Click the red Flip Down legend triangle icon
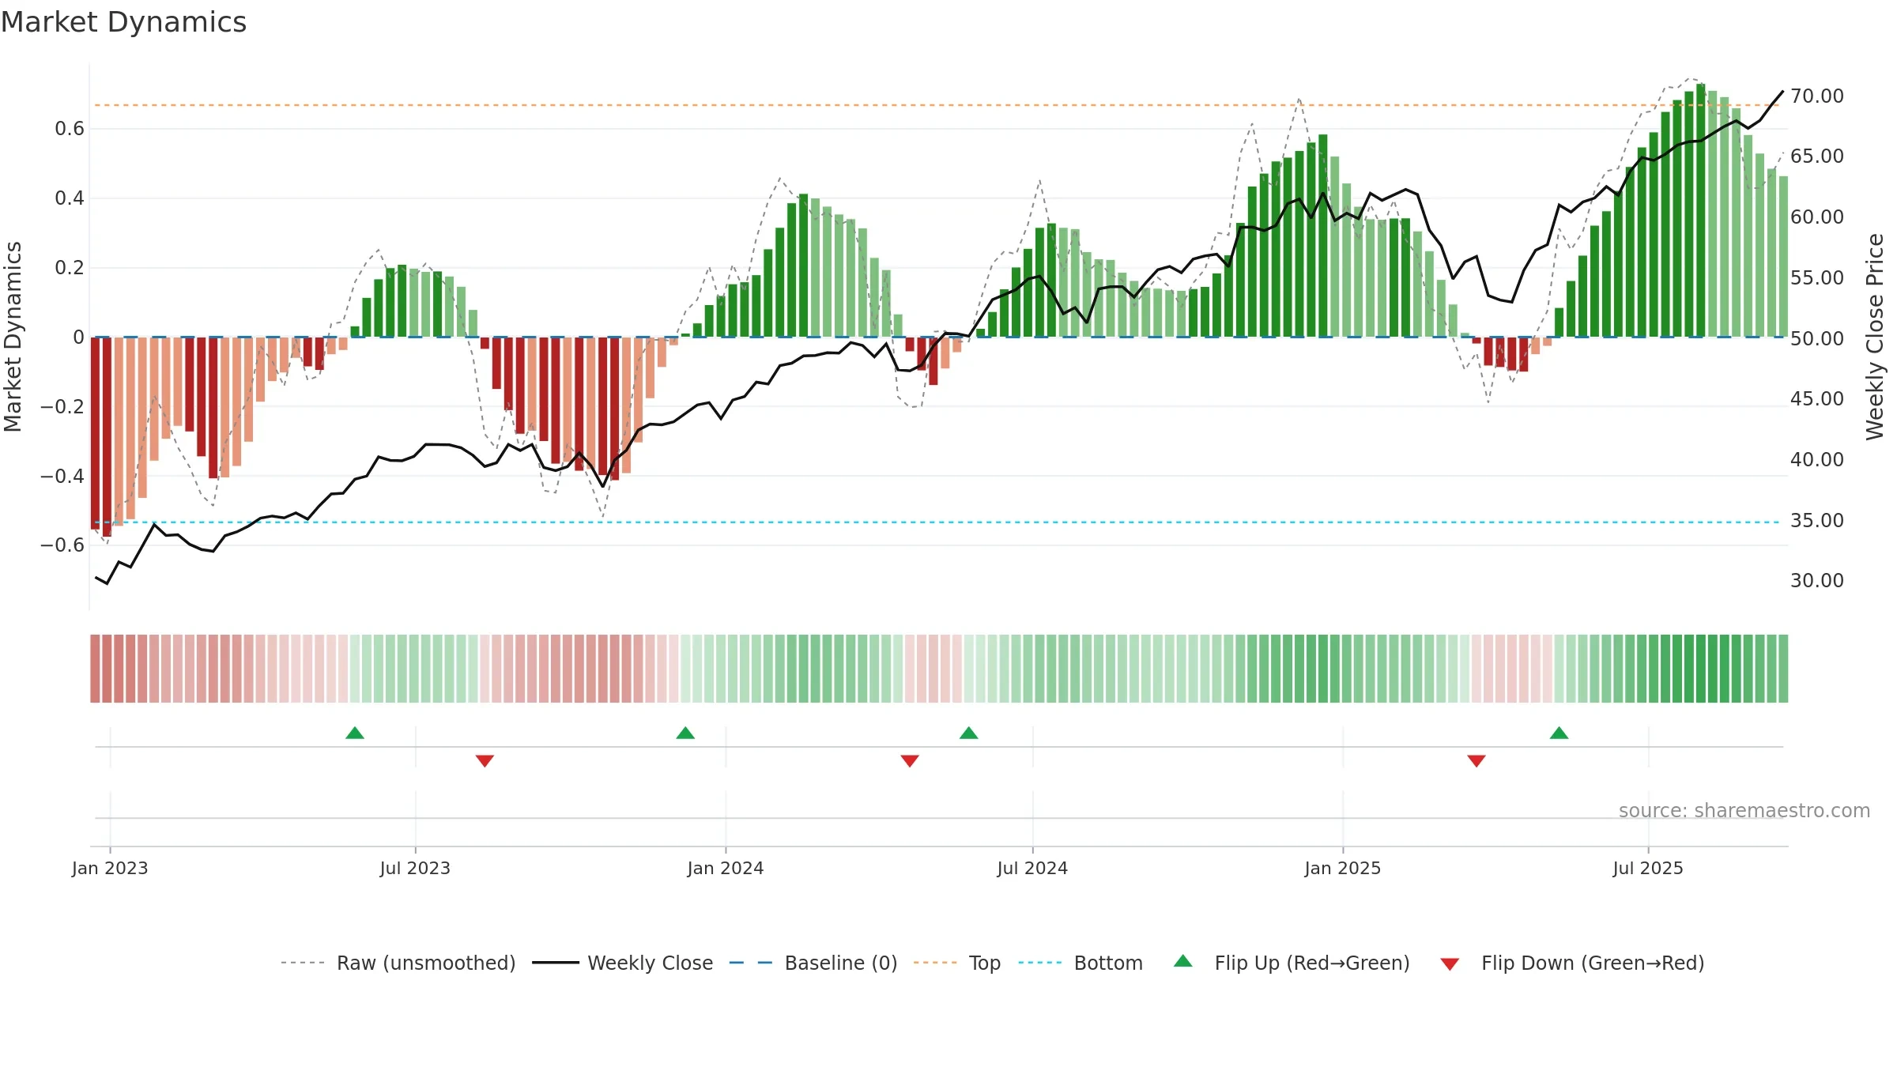 coord(1450,964)
